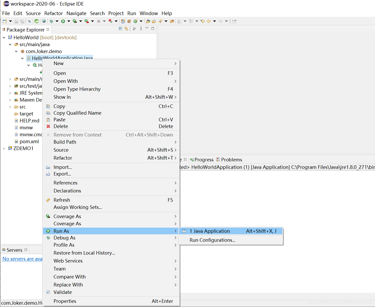Click the Paste clipboard icon in menu
Screen dimensions: 375x307
pos(48,119)
